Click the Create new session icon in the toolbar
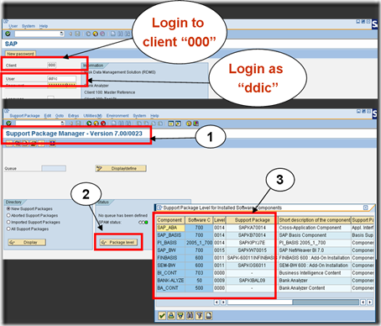 (171, 124)
